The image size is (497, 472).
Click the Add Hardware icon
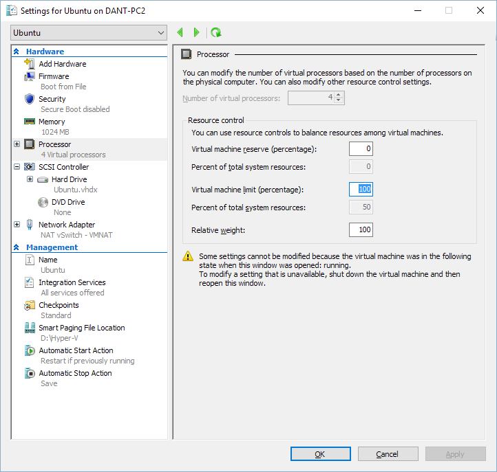pyautogui.click(x=30, y=64)
